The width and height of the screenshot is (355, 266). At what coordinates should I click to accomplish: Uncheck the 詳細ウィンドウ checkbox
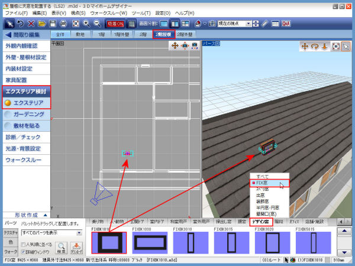(x=23, y=252)
